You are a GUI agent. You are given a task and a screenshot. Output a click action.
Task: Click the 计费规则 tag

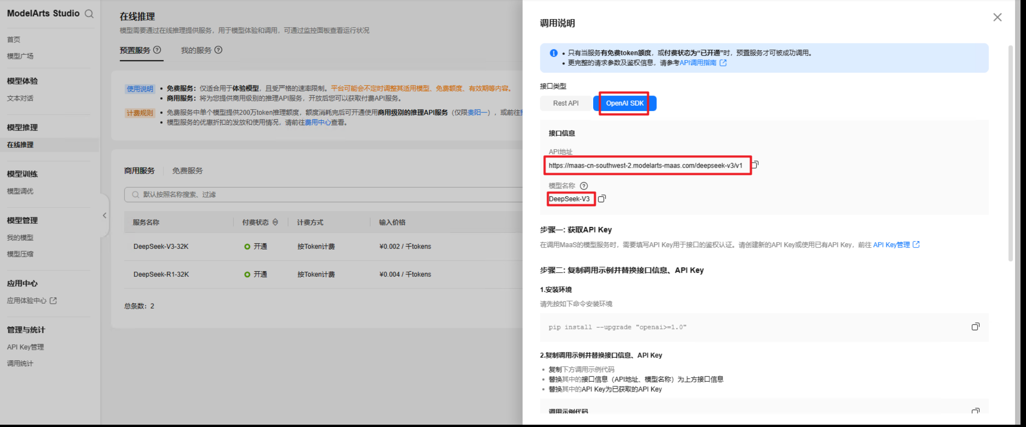coord(140,113)
